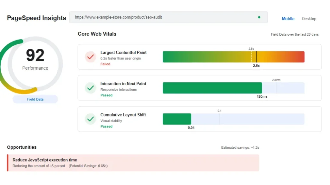This screenshot has height=185, width=330.
Task: Click the 200ms threshold label
Action: coord(276,80)
